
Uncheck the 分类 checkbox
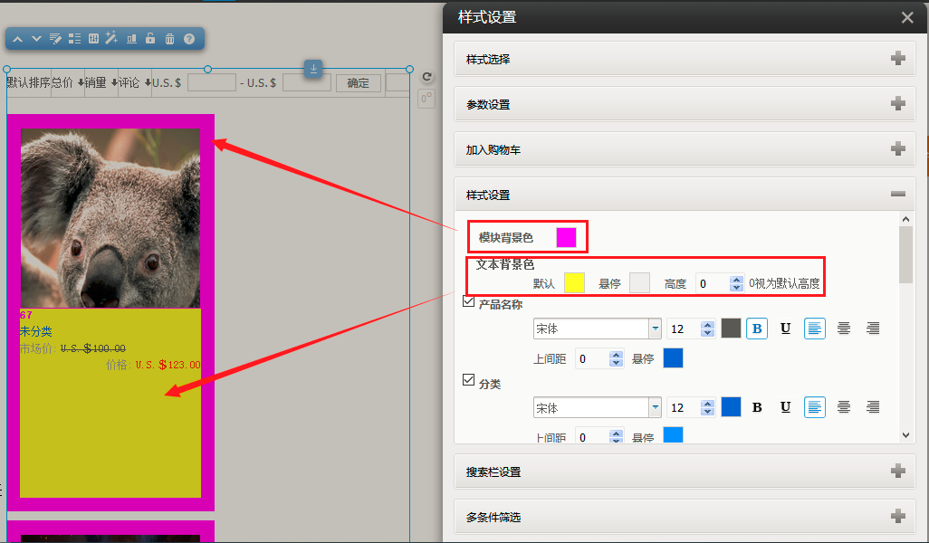469,381
